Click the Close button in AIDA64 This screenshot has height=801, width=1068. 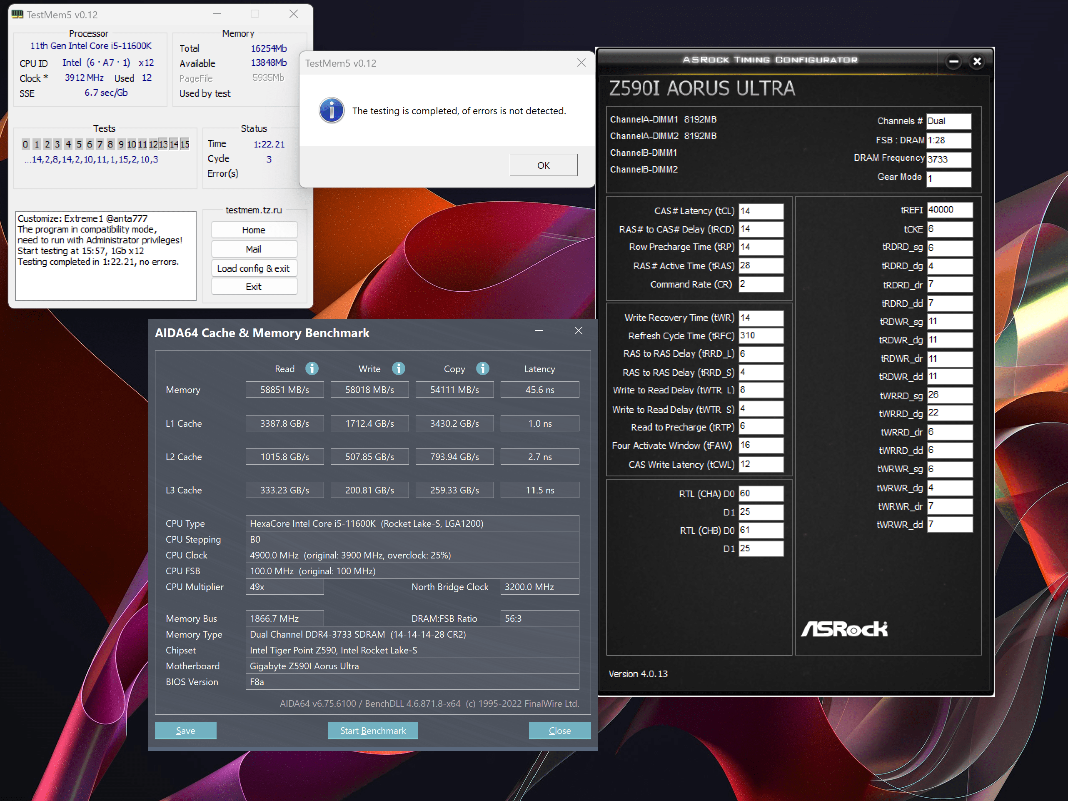pos(559,731)
